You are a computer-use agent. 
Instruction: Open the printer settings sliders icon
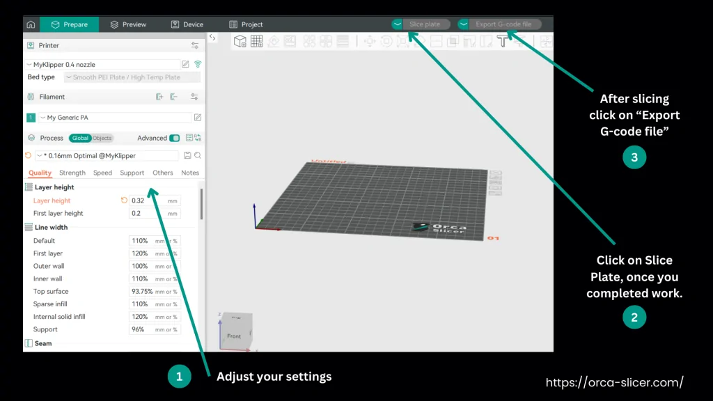[195, 45]
